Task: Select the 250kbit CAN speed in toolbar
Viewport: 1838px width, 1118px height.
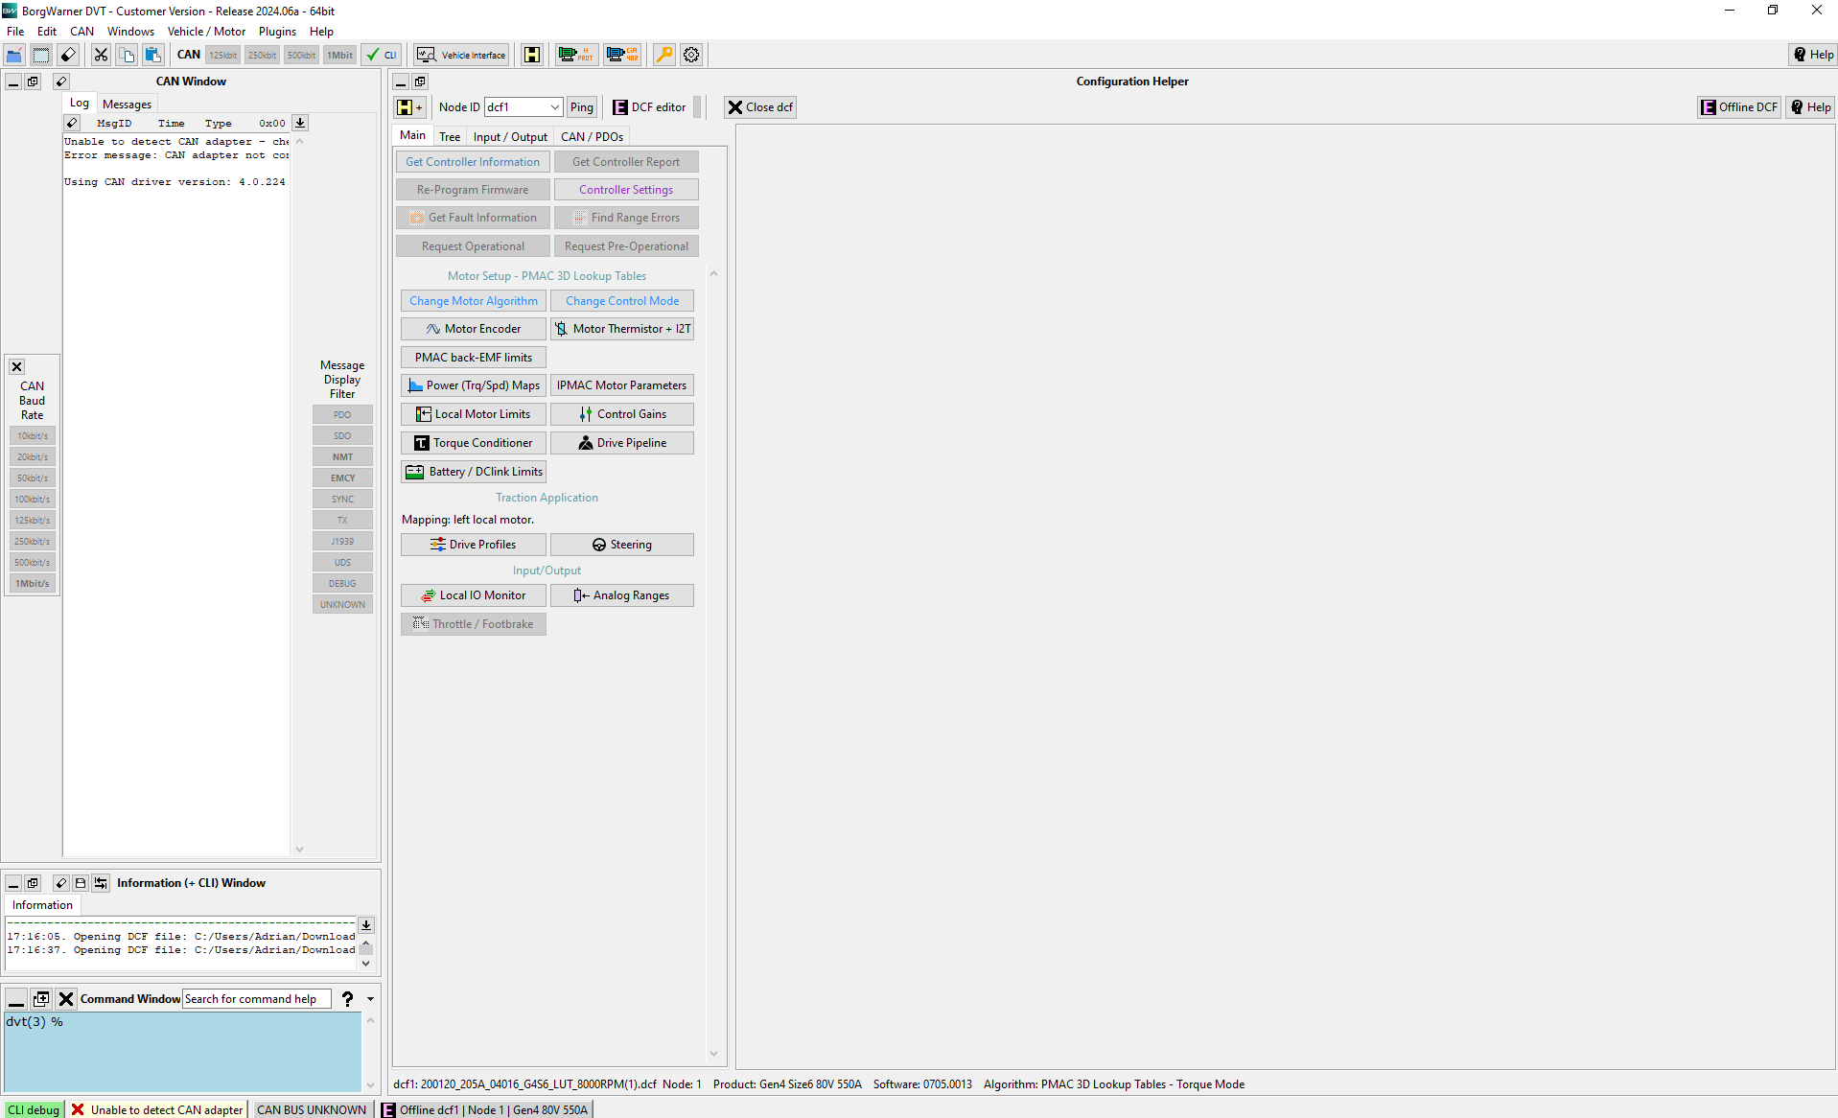Action: [262, 55]
